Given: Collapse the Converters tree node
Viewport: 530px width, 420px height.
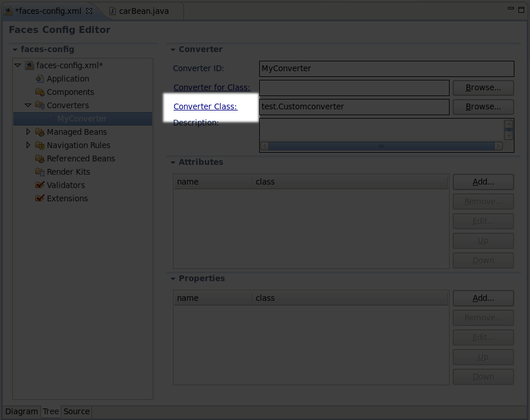Looking at the screenshot, I should coord(28,105).
